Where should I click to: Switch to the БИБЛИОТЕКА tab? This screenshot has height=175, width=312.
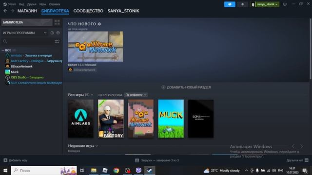click(x=55, y=11)
